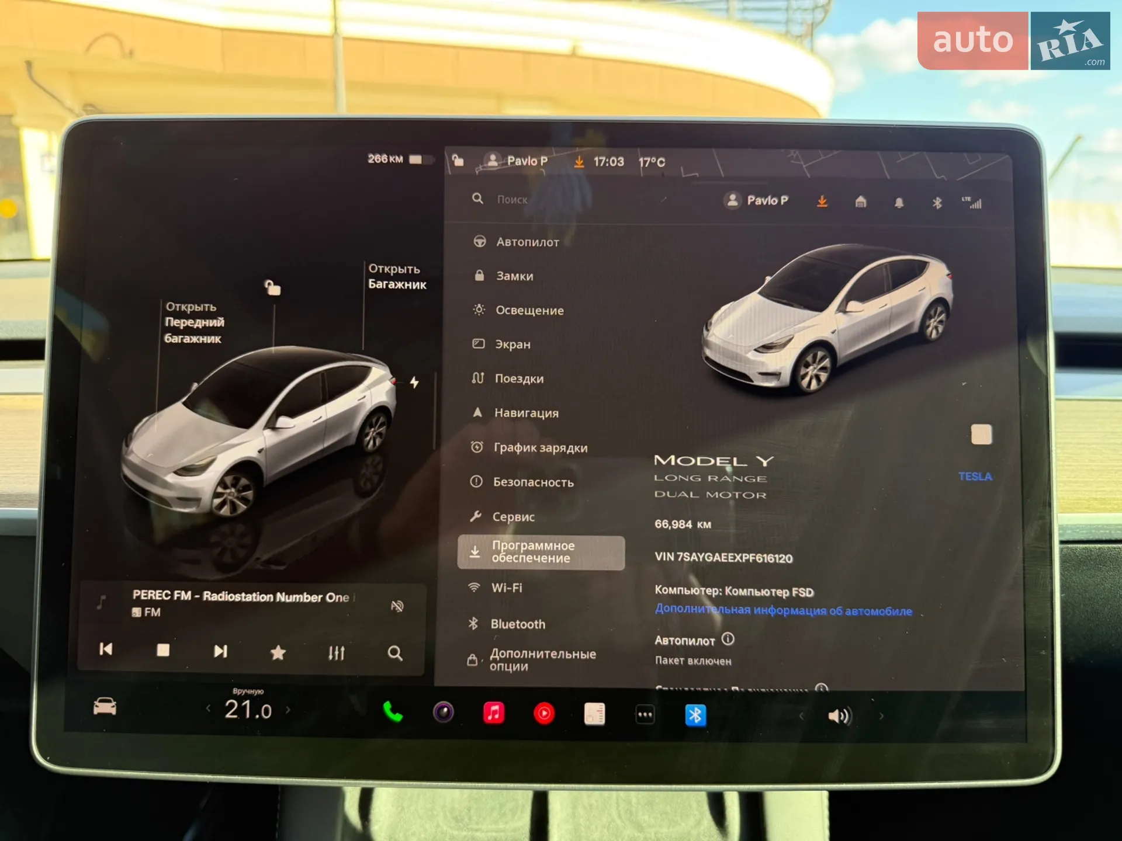Click the TESLA link

[975, 477]
